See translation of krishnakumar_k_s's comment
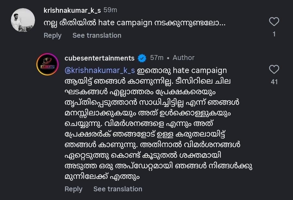Image resolution: width=293 pixels, height=200 pixels. (x=97, y=36)
